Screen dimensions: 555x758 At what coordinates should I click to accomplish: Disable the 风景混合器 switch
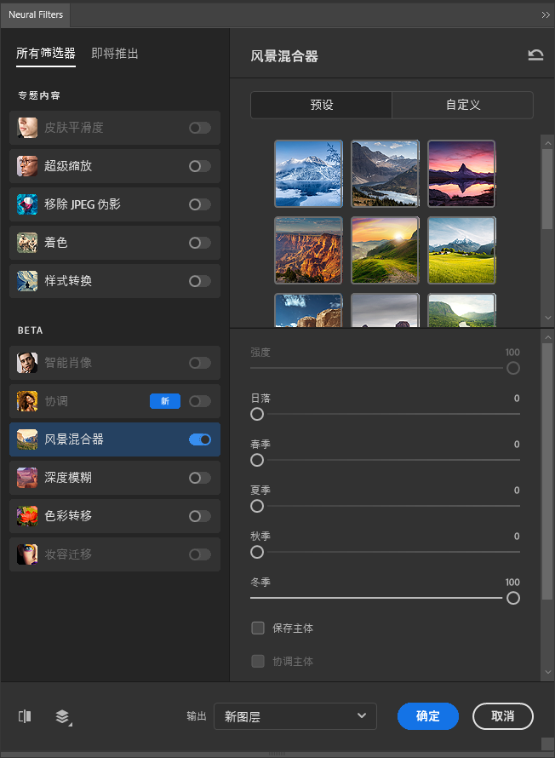pos(199,439)
